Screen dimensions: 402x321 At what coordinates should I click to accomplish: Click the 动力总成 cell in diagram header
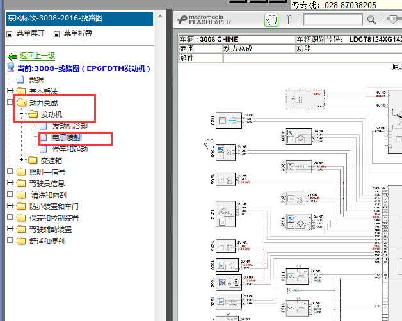259,49
